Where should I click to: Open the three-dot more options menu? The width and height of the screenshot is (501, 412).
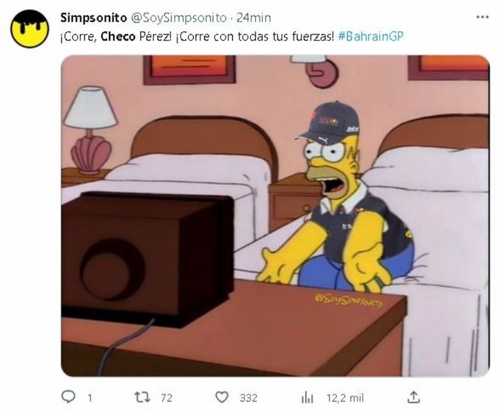pos(483,17)
